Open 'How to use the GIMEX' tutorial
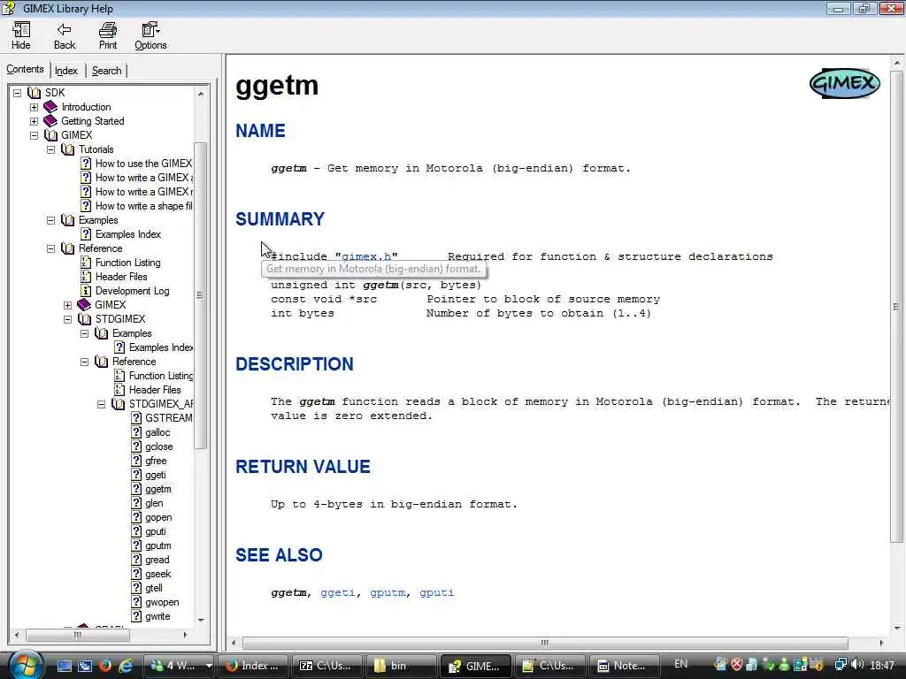Screen dimensions: 906x679 tap(143, 164)
